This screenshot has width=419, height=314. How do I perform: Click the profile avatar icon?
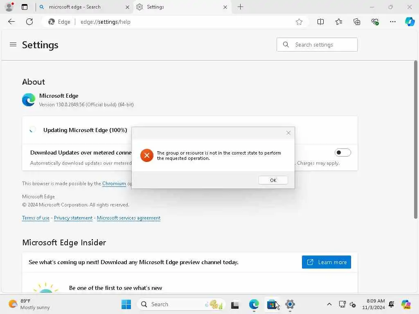pyautogui.click(x=9, y=7)
